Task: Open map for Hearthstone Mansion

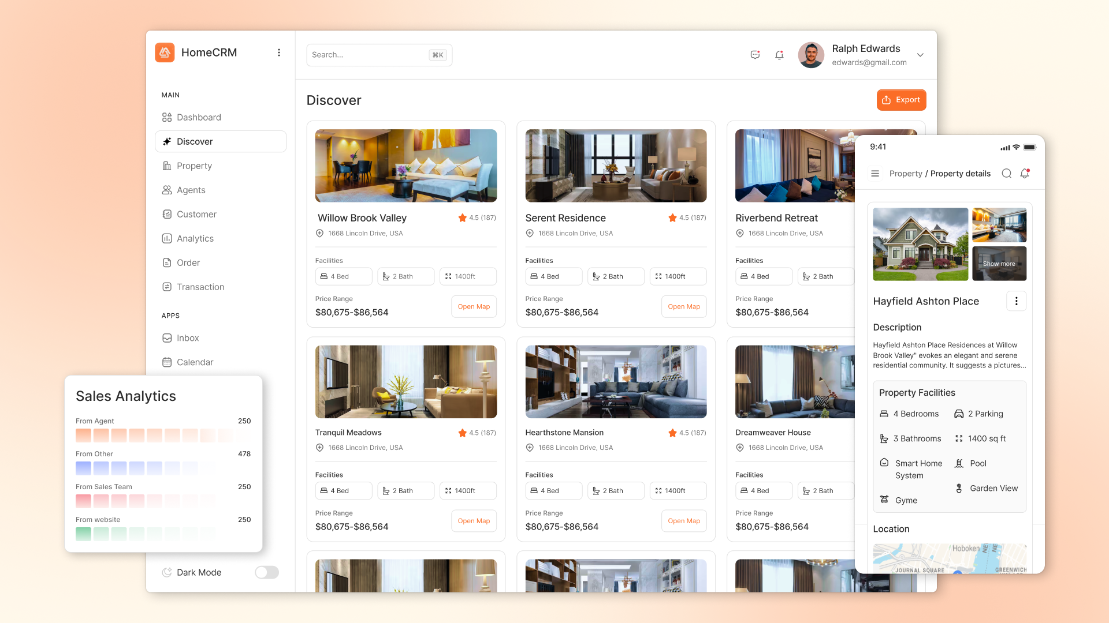Action: pos(684,521)
